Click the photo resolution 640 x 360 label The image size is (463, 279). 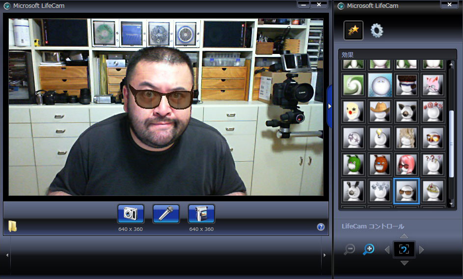[x=131, y=229]
